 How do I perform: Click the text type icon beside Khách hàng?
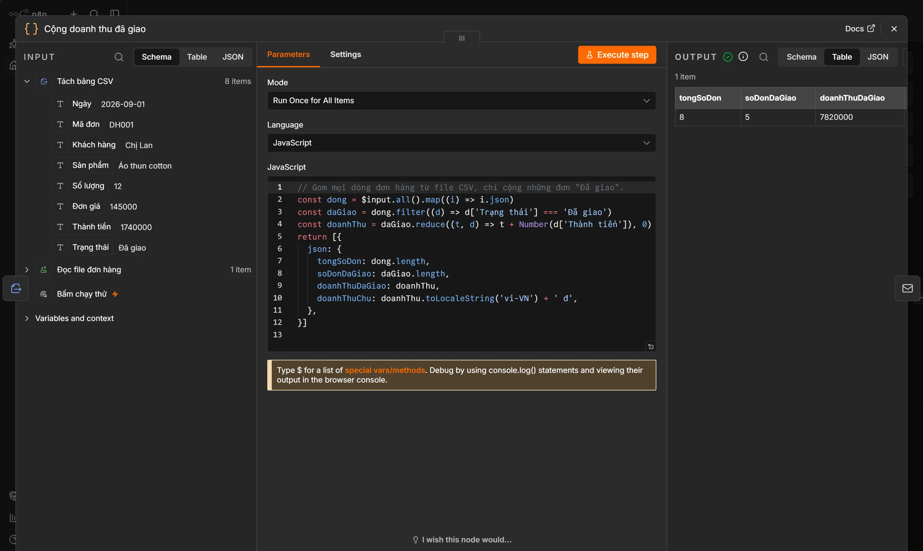coord(60,145)
